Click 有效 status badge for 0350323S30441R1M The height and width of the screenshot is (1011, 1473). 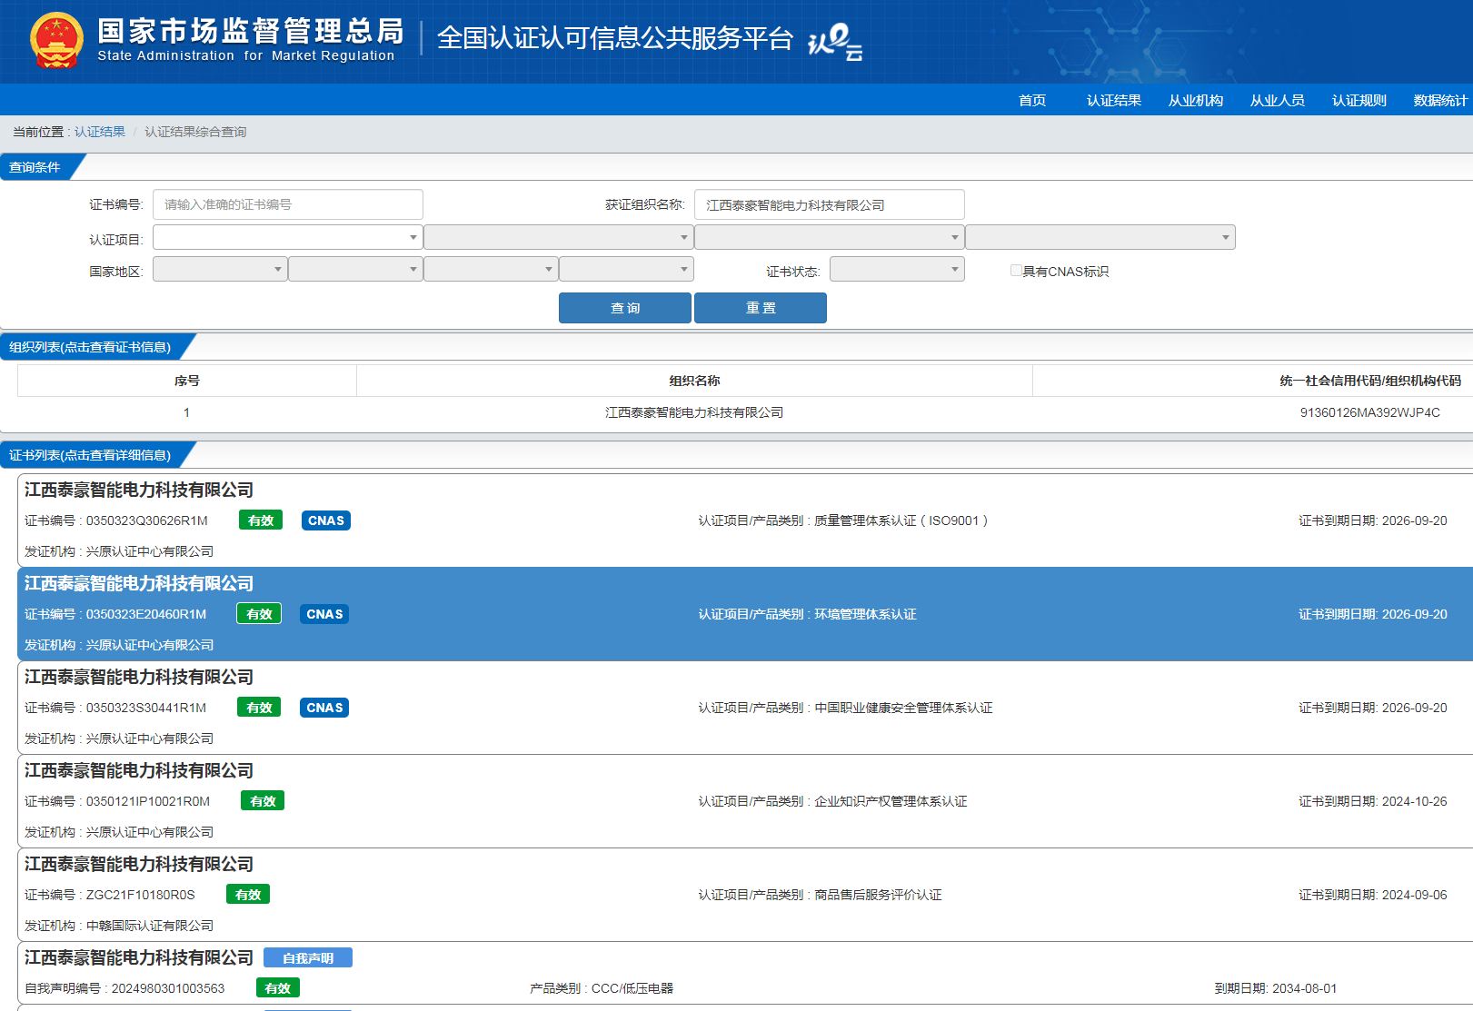click(x=259, y=708)
